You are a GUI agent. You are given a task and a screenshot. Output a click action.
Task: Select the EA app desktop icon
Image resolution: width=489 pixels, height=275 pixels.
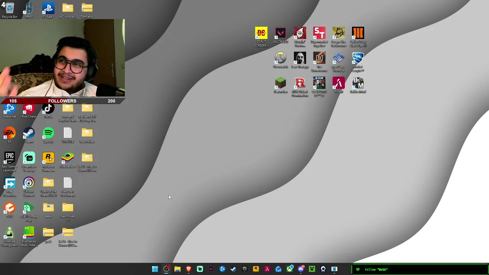10,135
